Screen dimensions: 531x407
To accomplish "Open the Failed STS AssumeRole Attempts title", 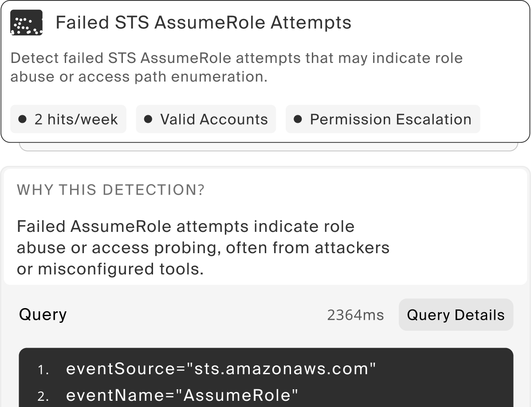I will (x=203, y=23).
